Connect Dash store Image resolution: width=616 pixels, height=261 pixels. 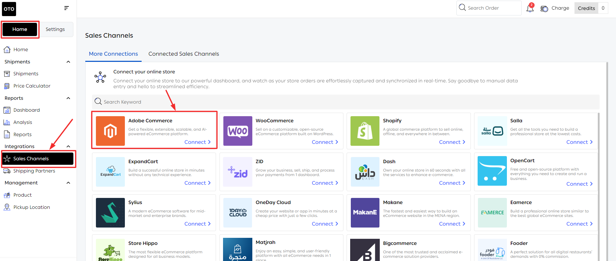click(x=452, y=183)
